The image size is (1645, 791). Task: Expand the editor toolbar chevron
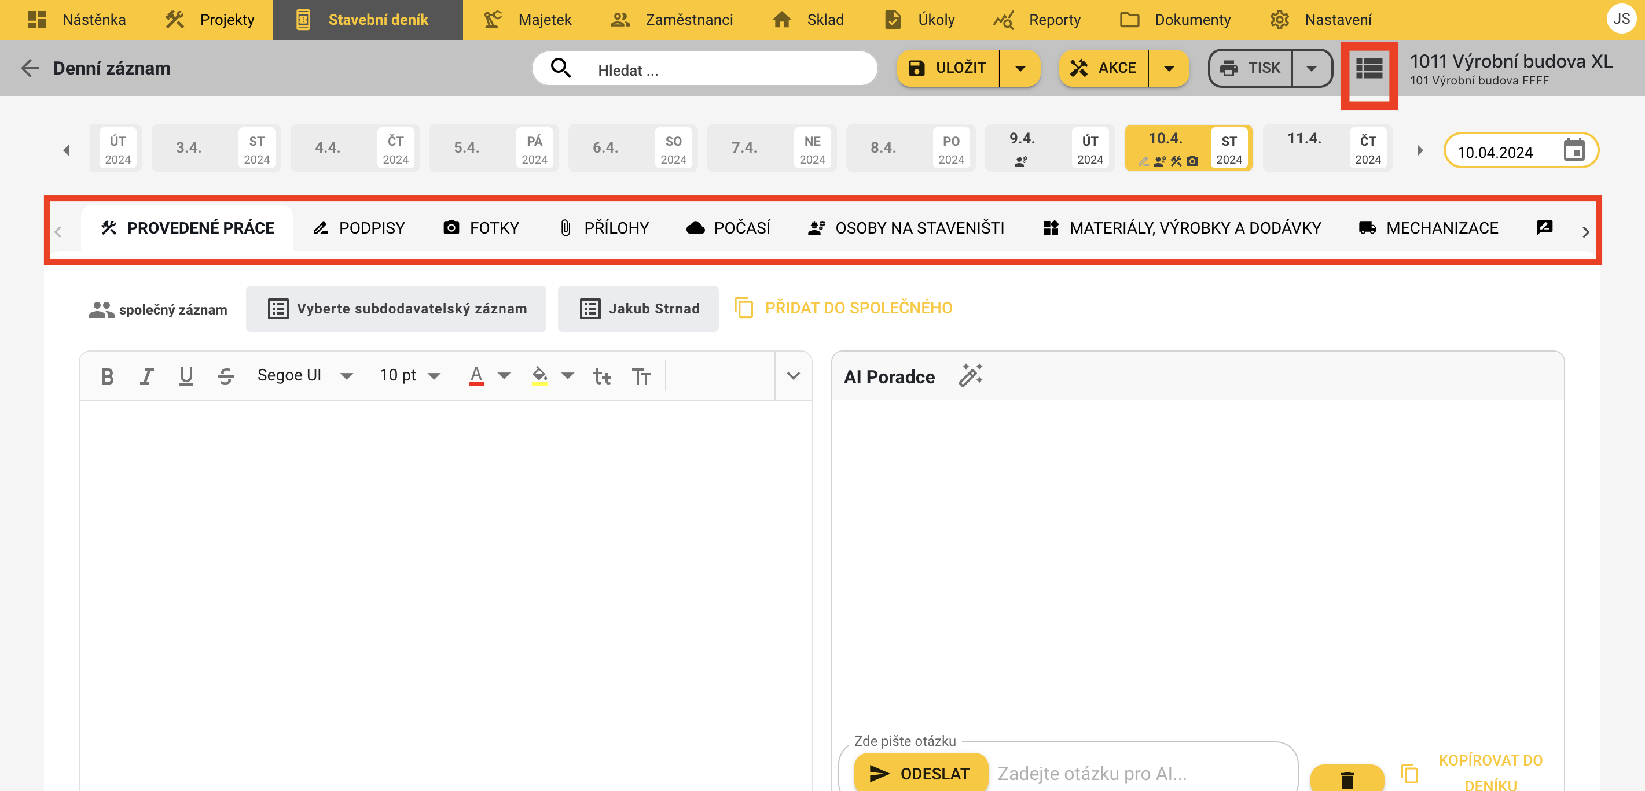click(793, 376)
